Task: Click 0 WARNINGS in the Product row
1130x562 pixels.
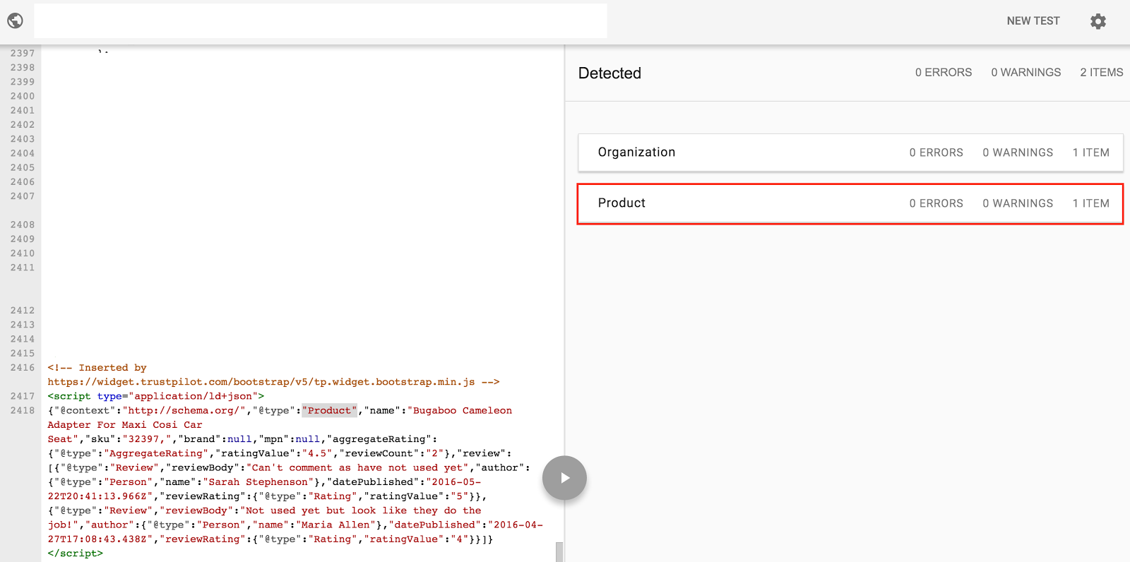Action: [x=1018, y=203]
